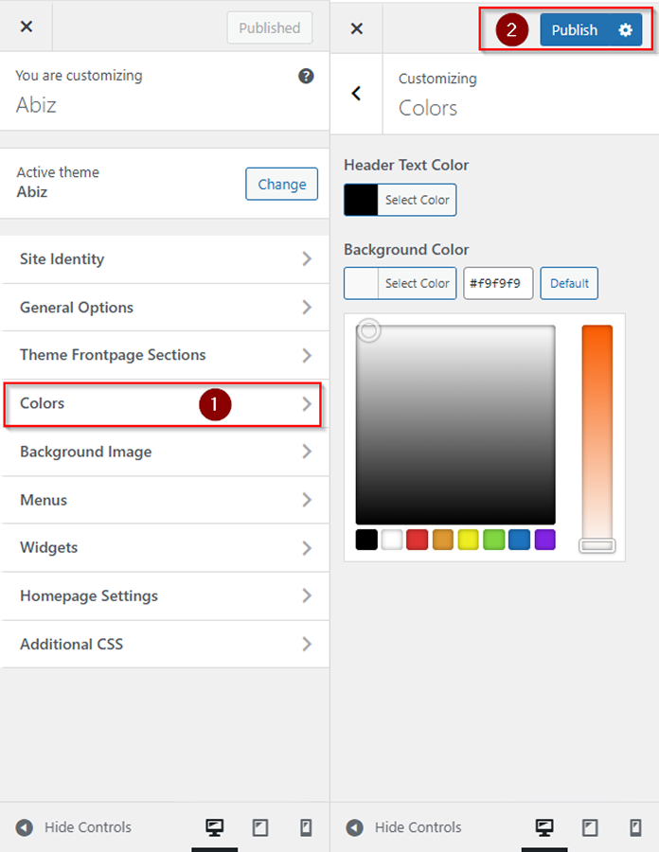Hide Controls in the right panel

tap(404, 827)
